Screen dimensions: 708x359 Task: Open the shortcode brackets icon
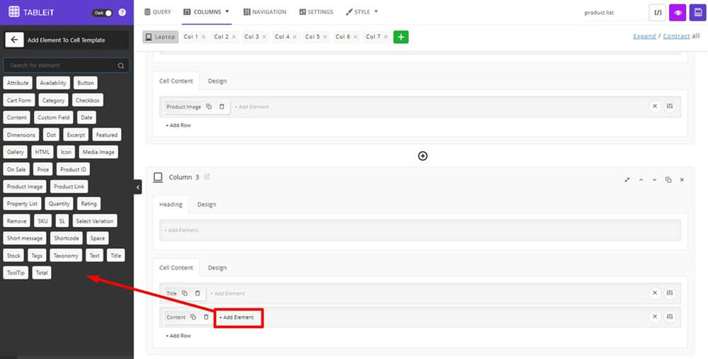[658, 13]
